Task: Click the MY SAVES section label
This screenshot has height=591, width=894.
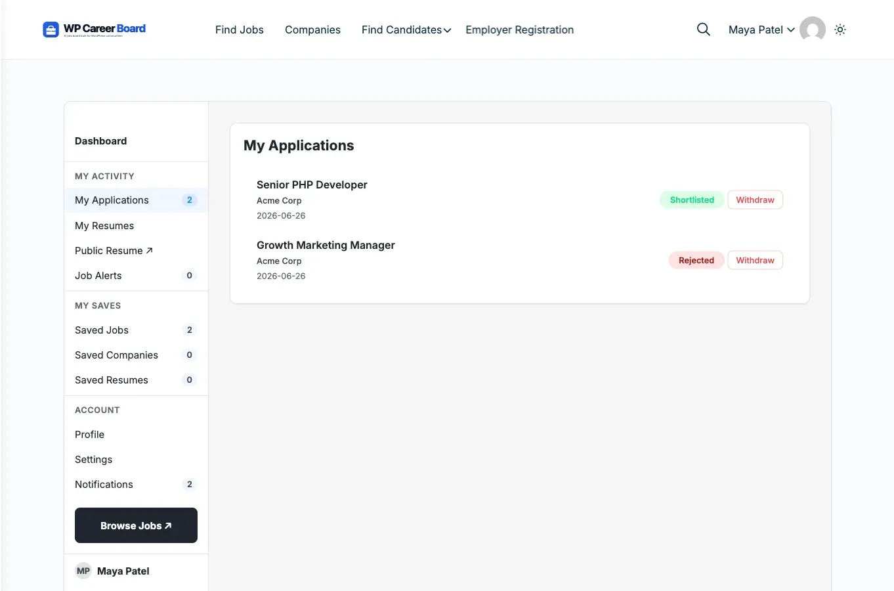Action: click(98, 305)
